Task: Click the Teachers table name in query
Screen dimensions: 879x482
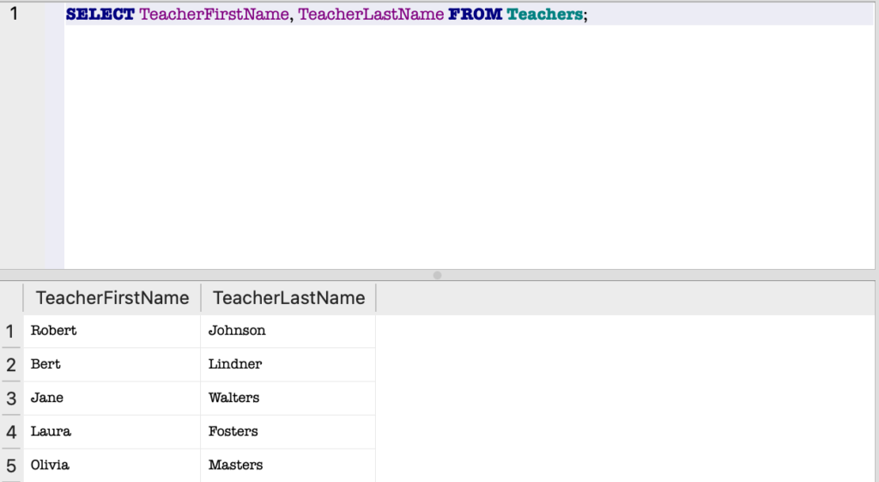Action: [x=544, y=15]
